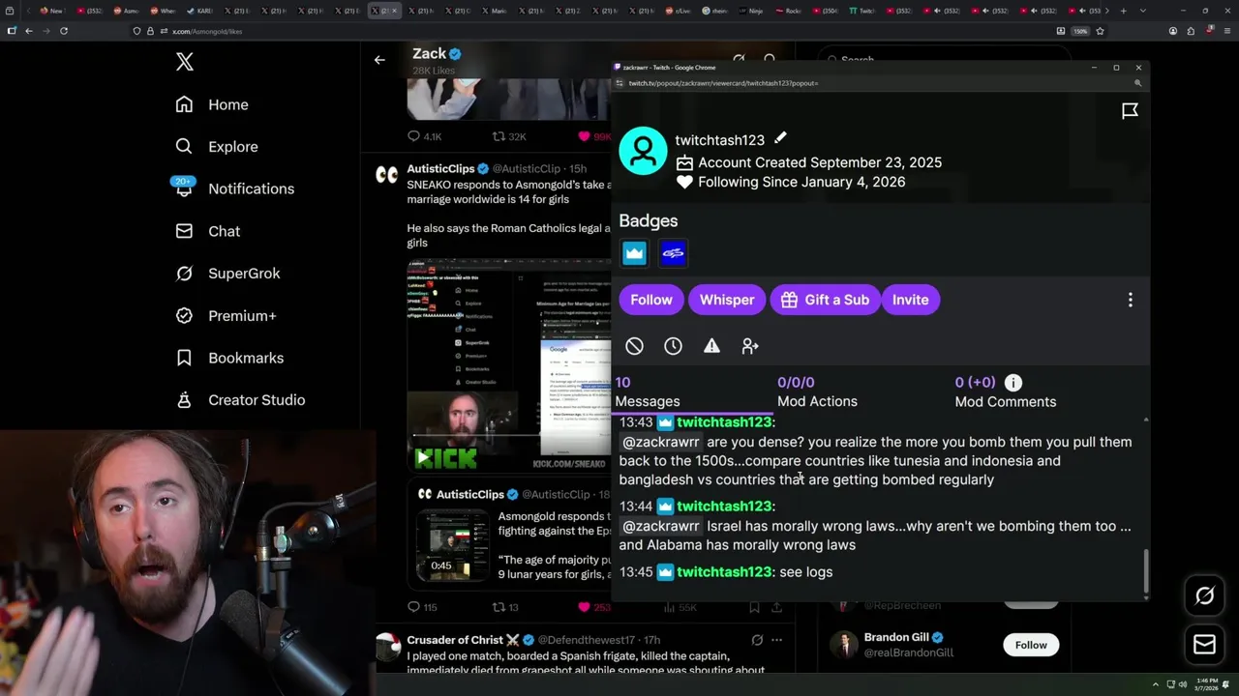Click the twitchtash123 avatar in viewer card
Screen dimensions: 1239x696
tap(643, 151)
